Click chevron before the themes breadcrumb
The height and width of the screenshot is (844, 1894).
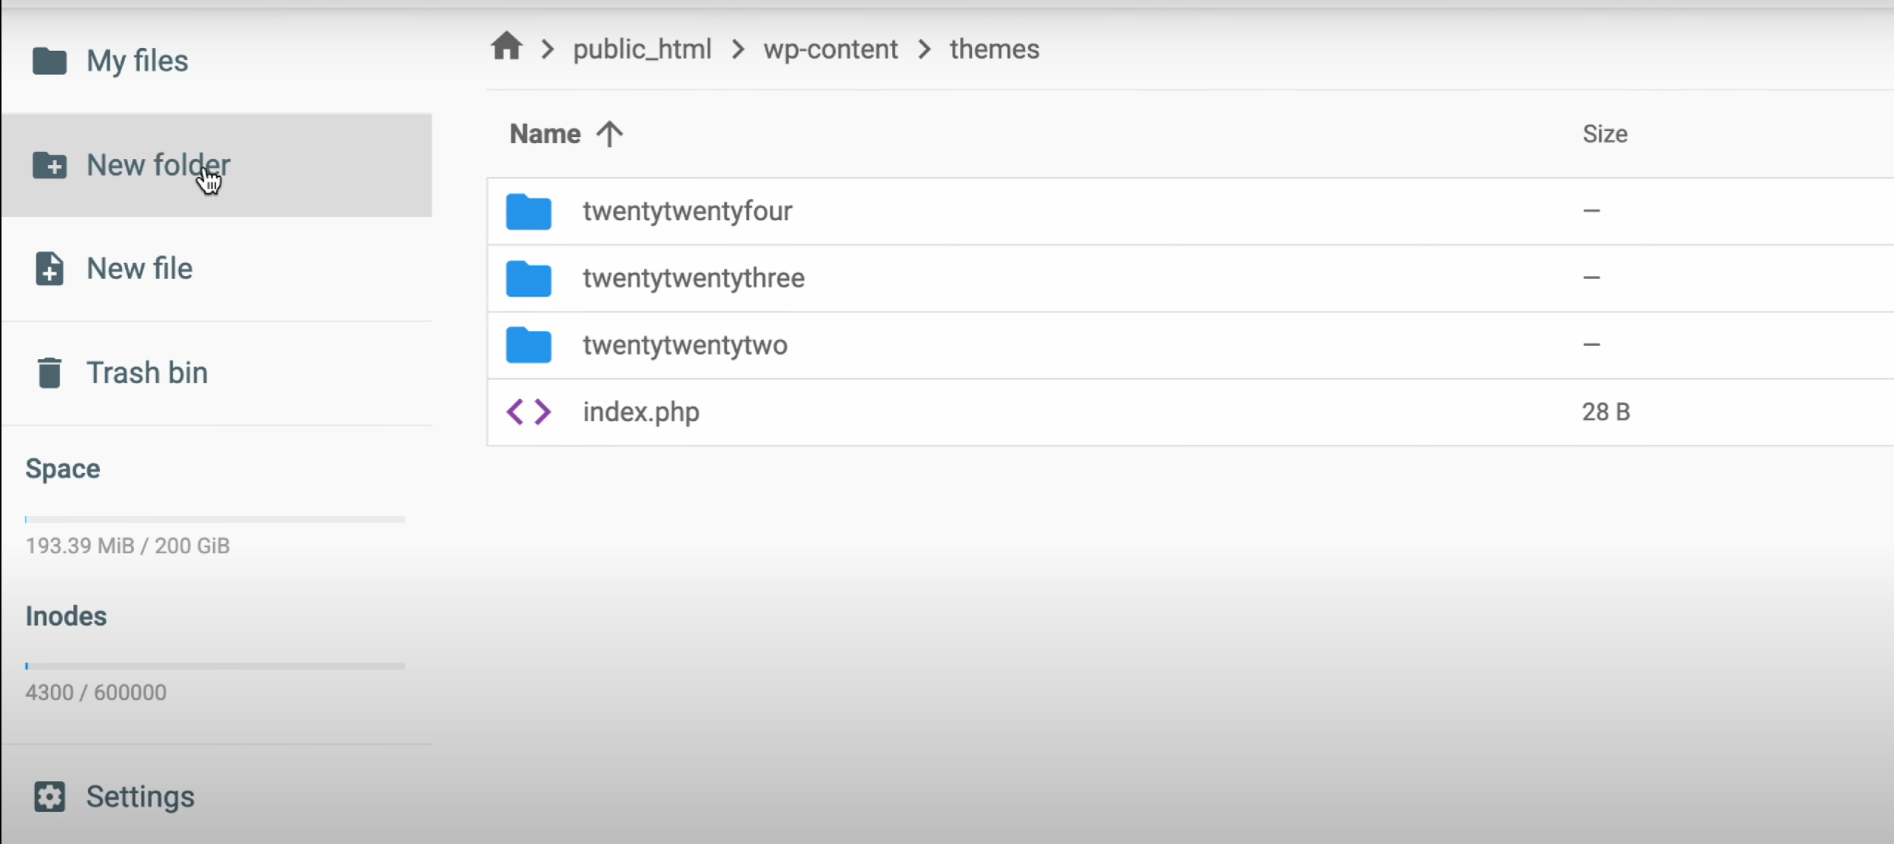pos(924,50)
